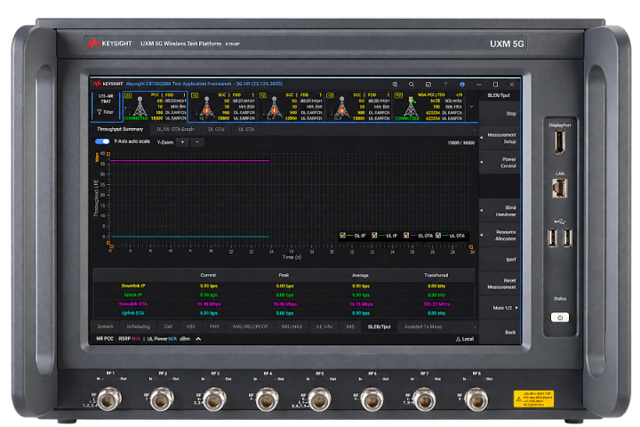Select the third cell SCC tower icon
The width and height of the screenshot is (640, 427).
[x=275, y=106]
